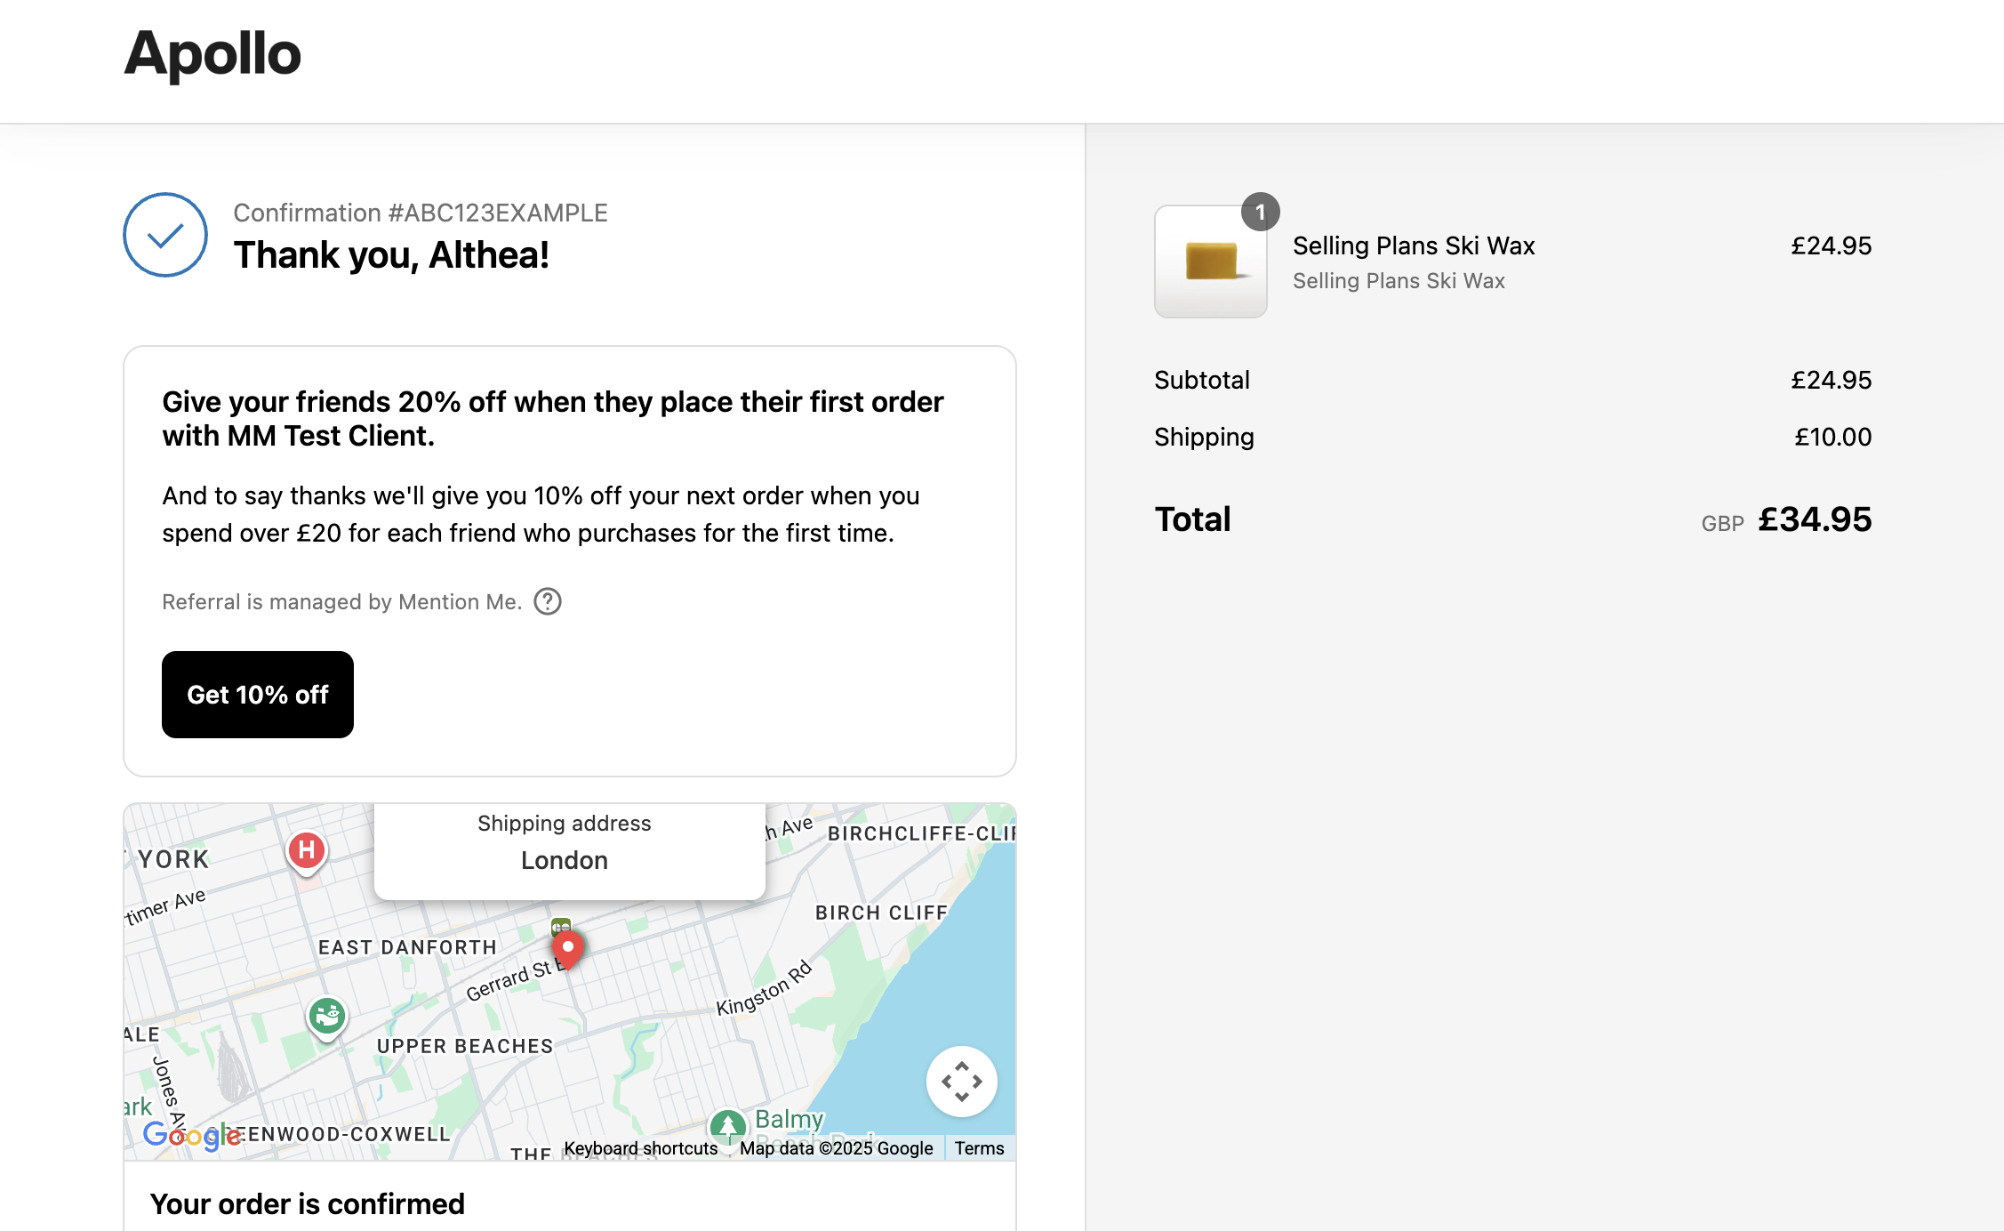Click the quantity badge on the product image

(1260, 213)
